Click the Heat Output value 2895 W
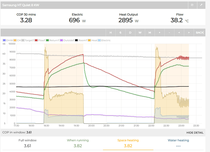This screenshot has height=152, width=210. point(128,20)
